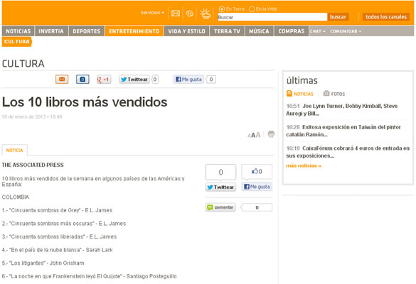Click headline Los 10 libros más vendidos

pyautogui.click(x=85, y=102)
